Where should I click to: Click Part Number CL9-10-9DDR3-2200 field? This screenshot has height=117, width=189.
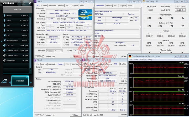[x=108, y=81]
